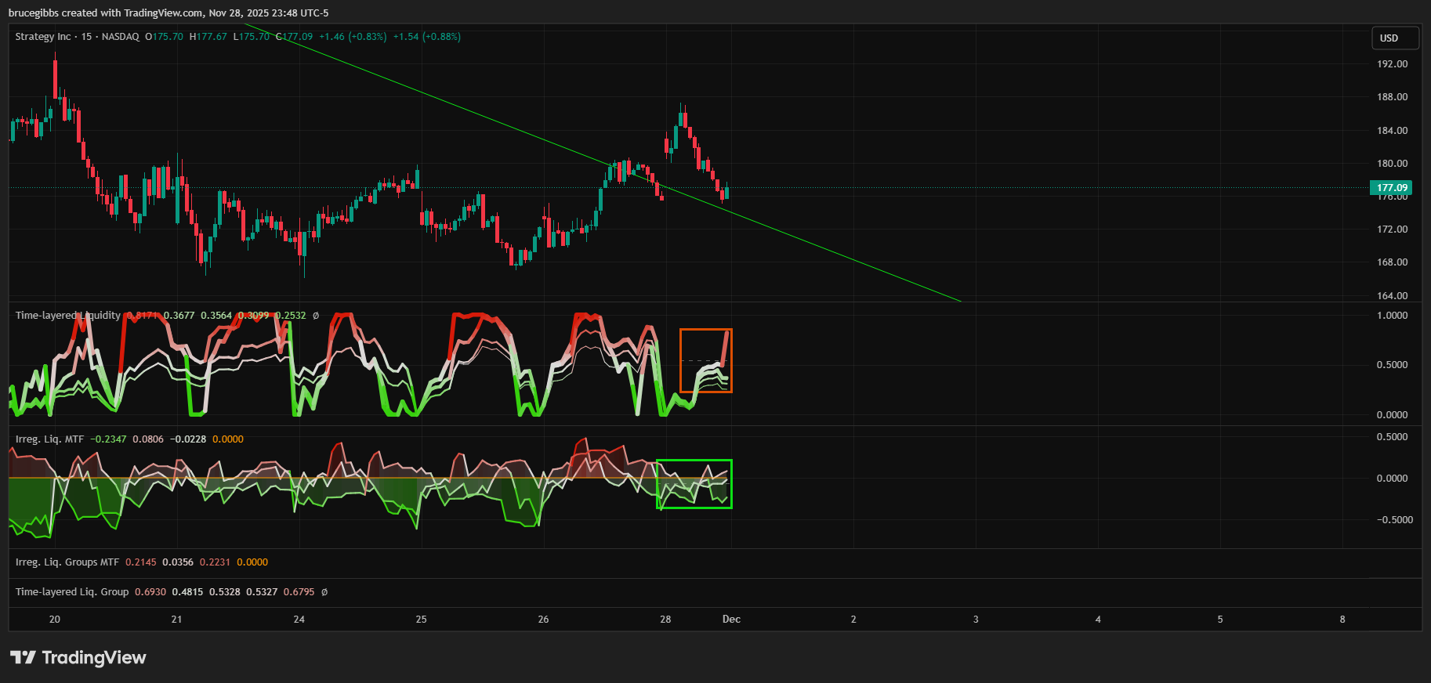This screenshot has width=1431, height=683.
Task: Click the Time-layered Liquidity indicator title
Action: click(68, 316)
